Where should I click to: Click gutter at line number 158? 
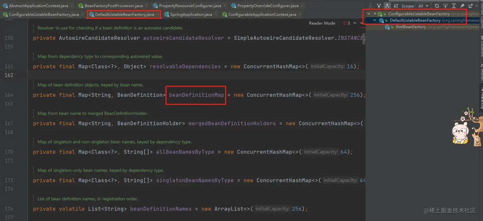coord(9,38)
